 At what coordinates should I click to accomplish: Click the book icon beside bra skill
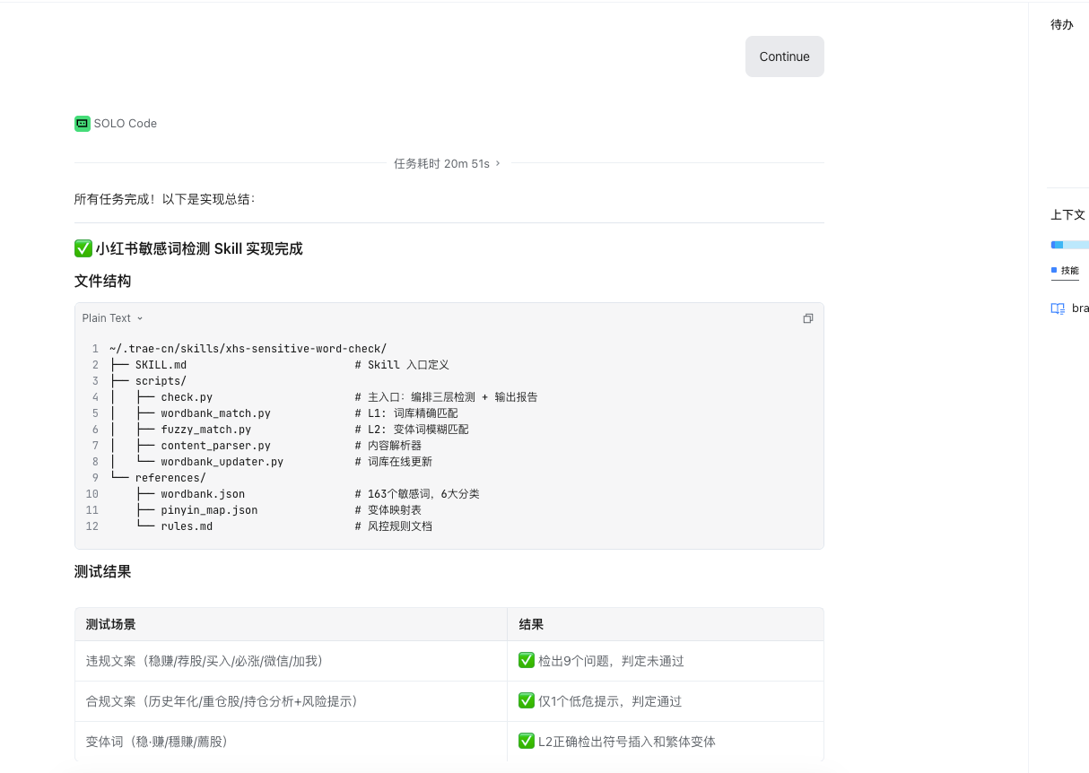pyautogui.click(x=1058, y=308)
